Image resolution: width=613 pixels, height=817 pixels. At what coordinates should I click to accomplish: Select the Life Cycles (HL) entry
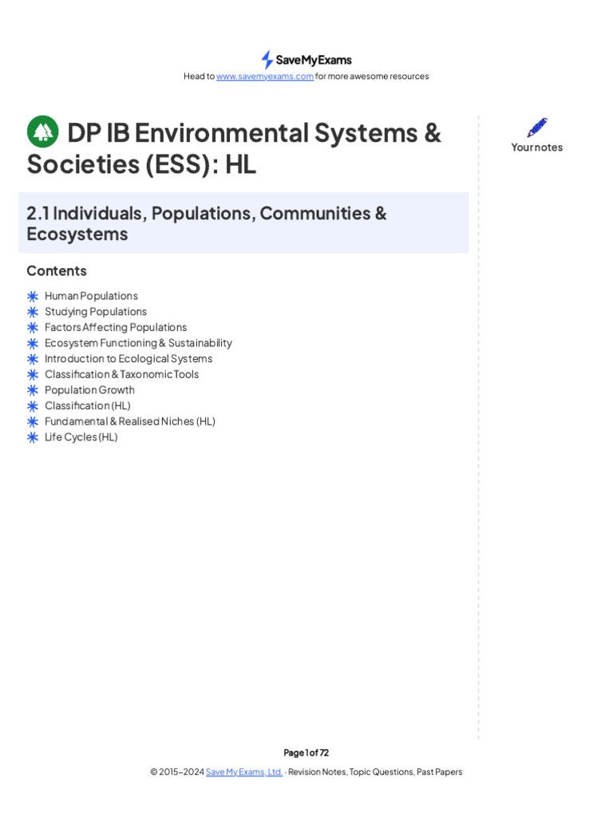click(x=81, y=436)
